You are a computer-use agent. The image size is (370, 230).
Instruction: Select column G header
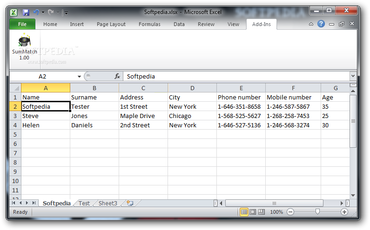click(x=335, y=88)
